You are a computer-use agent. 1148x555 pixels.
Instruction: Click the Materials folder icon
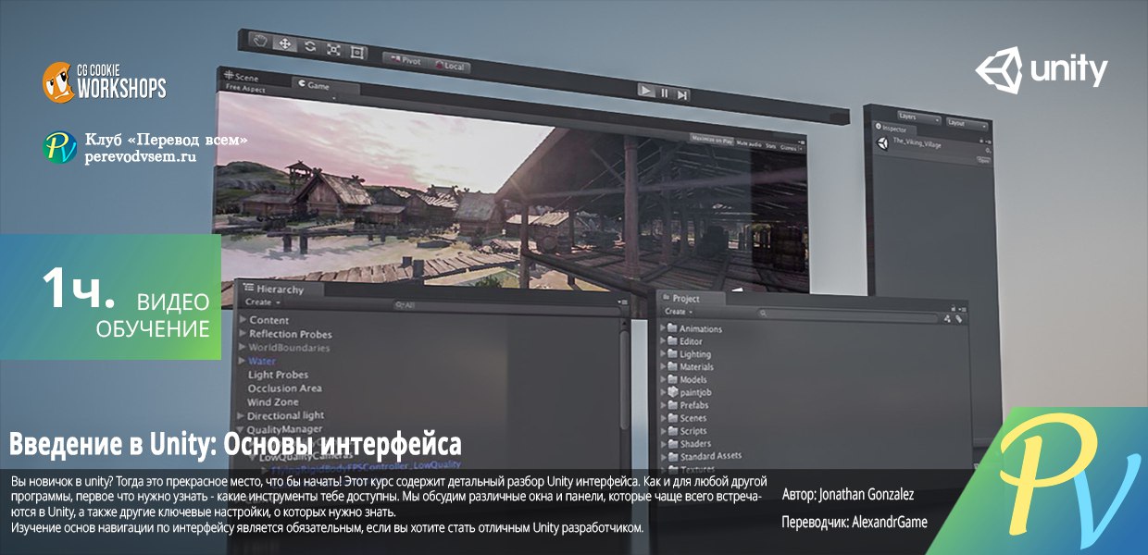pos(672,366)
